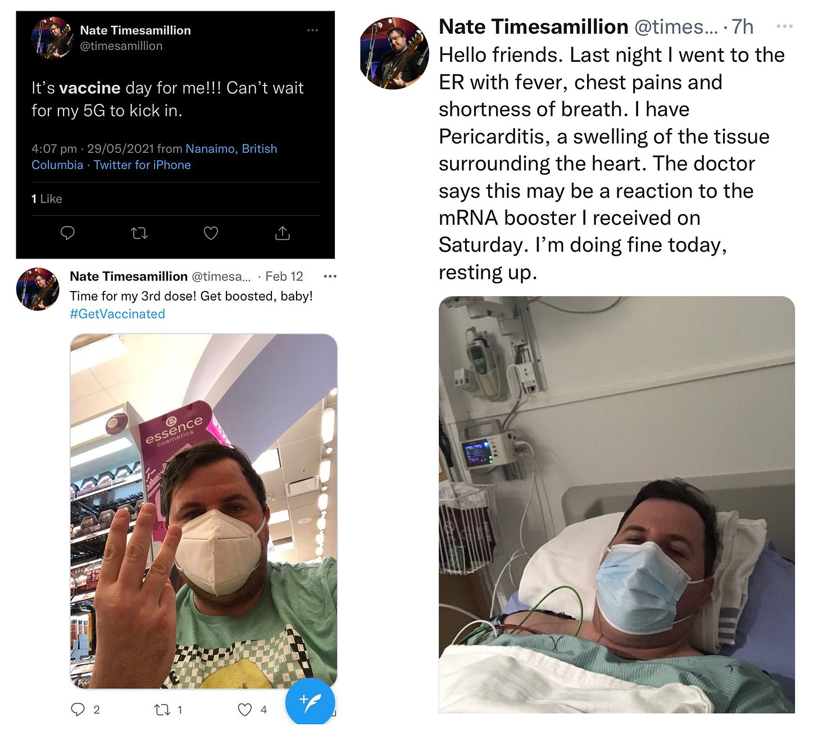Open the Nanaimo, British Columbia location link
The image size is (818, 731).
[x=231, y=149]
